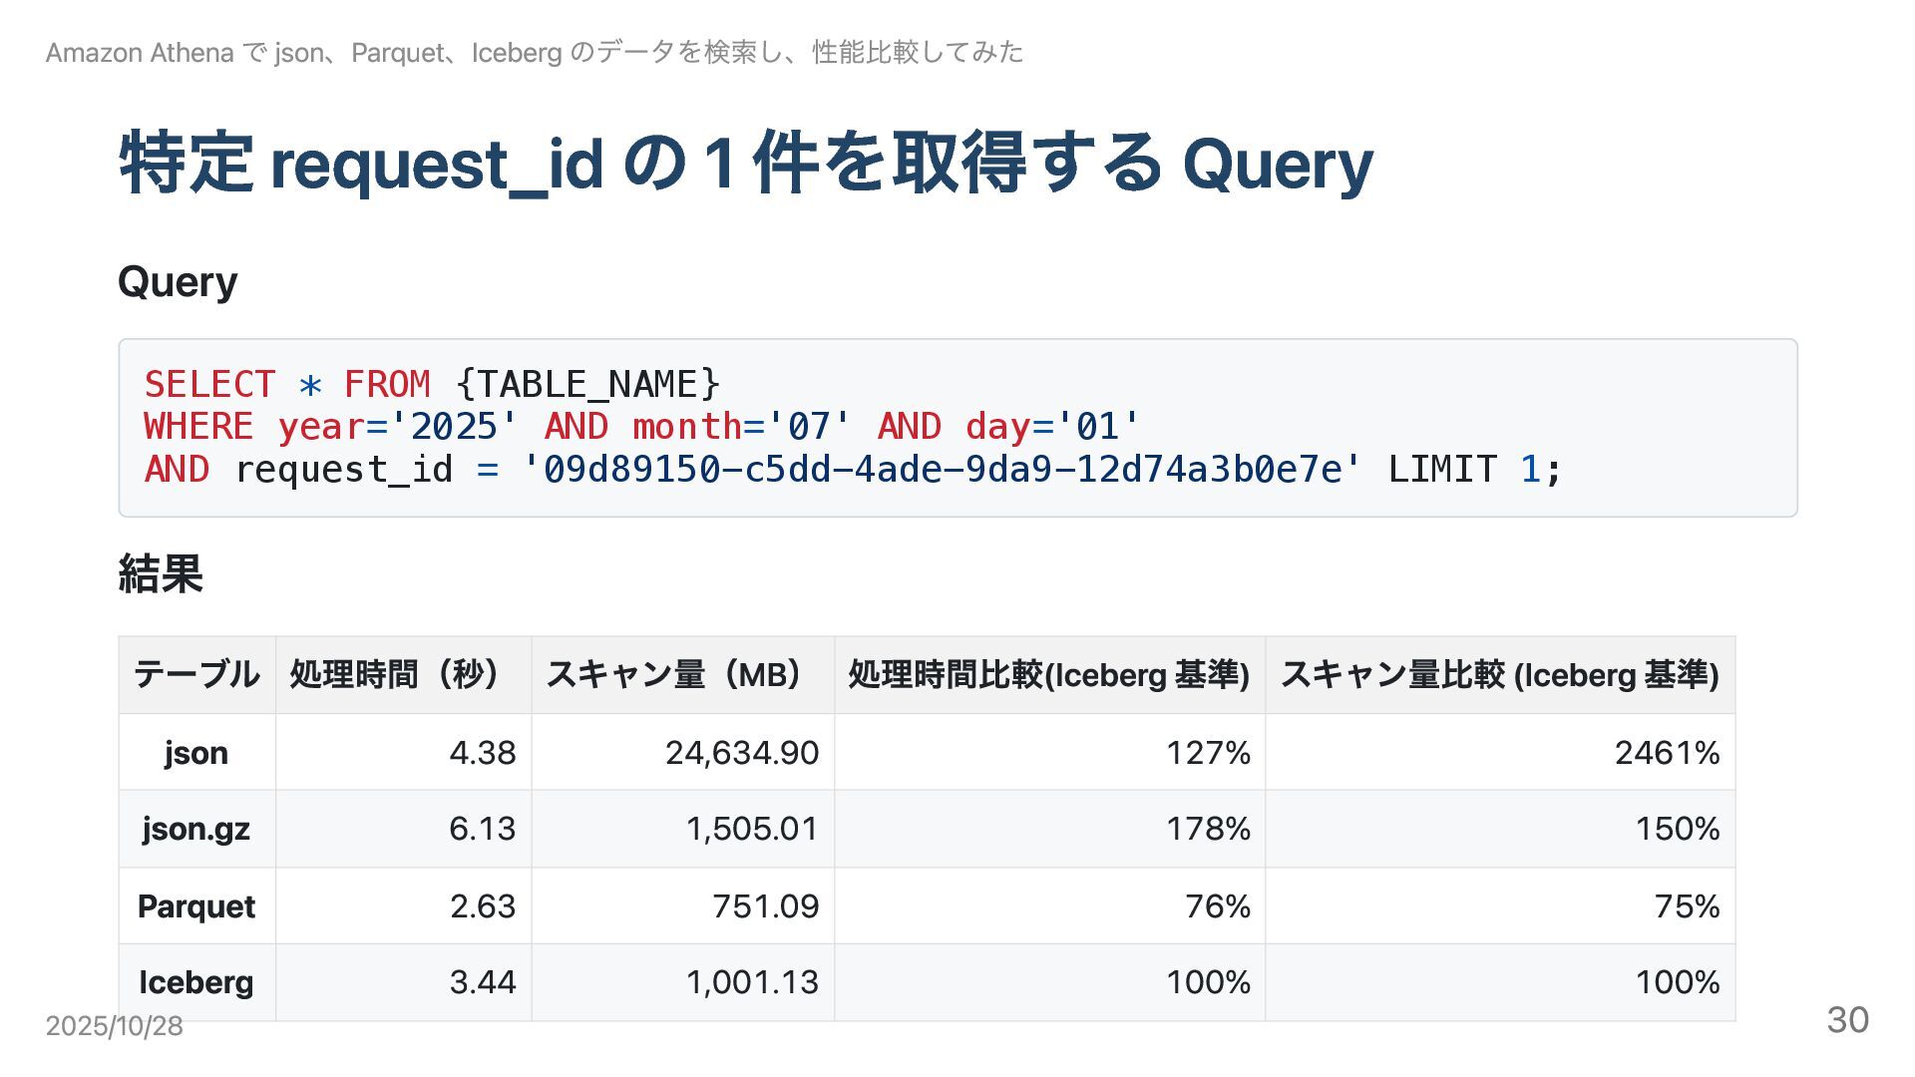The image size is (1915, 1077).
Task: Click the 2461% scan comparison cell
Action: tap(1667, 753)
